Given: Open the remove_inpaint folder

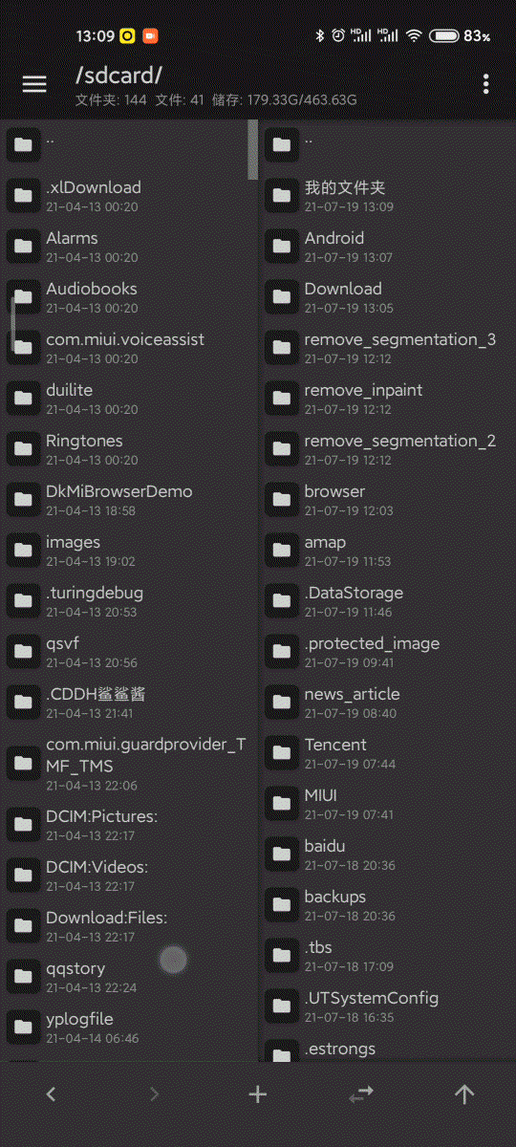Looking at the screenshot, I should tap(387, 399).
